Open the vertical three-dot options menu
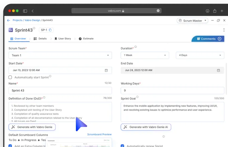The height and width of the screenshot is (147, 228). point(224,30)
